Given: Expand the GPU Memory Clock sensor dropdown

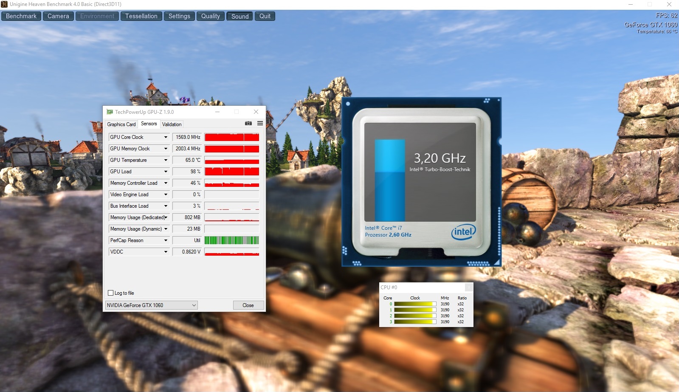Looking at the screenshot, I should 166,149.
